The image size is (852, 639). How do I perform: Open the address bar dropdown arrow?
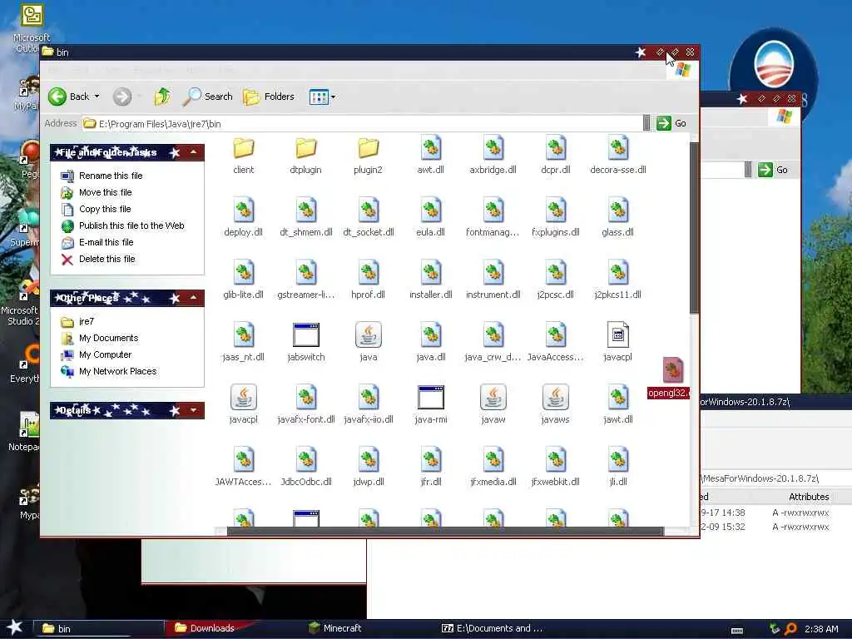click(646, 123)
